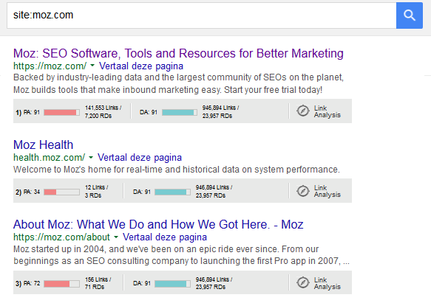This screenshot has width=431, height=306.
Task: Open the Moz Health result title
Action: 43,145
